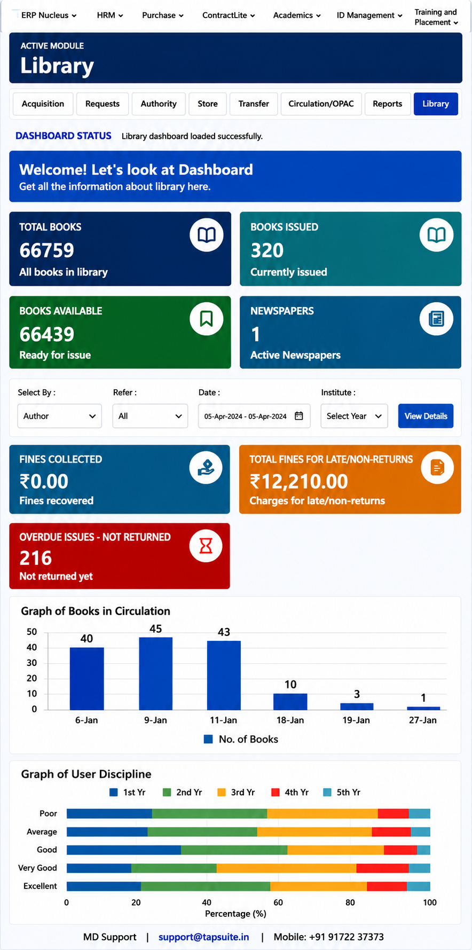Image resolution: width=472 pixels, height=950 pixels.
Task: Open the HRM dropdown menu
Action: (x=110, y=15)
